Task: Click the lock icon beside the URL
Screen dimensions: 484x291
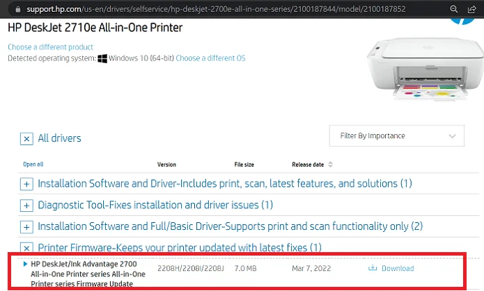Action: tap(18, 10)
